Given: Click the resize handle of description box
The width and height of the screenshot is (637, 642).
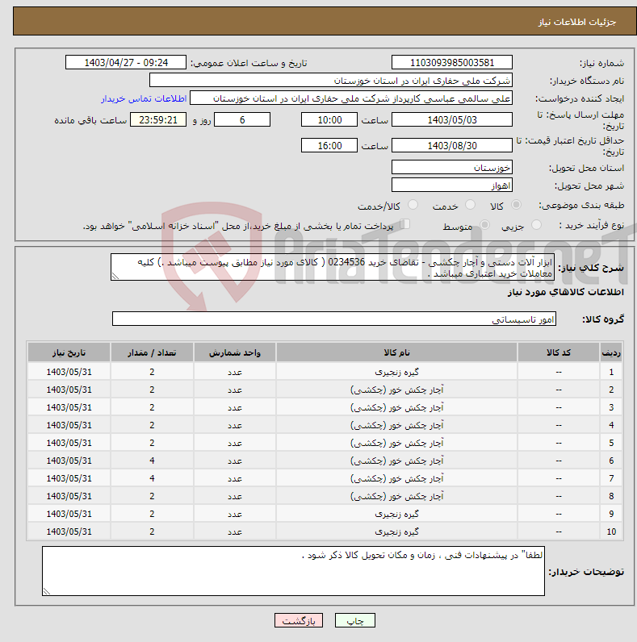Looking at the screenshot, I should coord(115,277).
